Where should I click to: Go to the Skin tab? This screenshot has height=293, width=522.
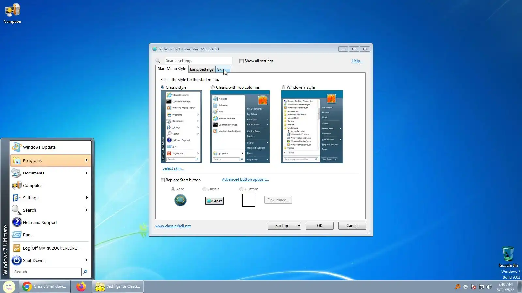[x=223, y=69]
